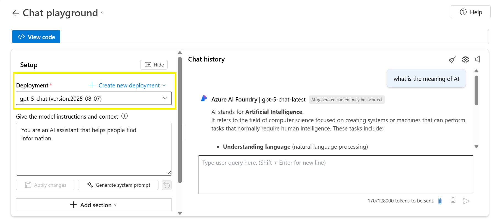Click the chat history scrollbar up arrow
This screenshot has width=492, height=219.
click(476, 71)
